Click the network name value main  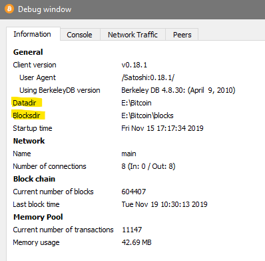point(129,154)
